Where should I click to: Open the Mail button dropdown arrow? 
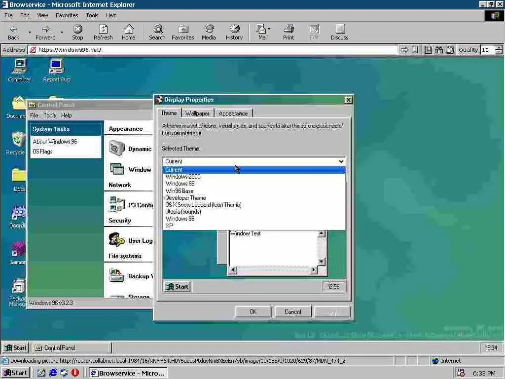tap(269, 29)
